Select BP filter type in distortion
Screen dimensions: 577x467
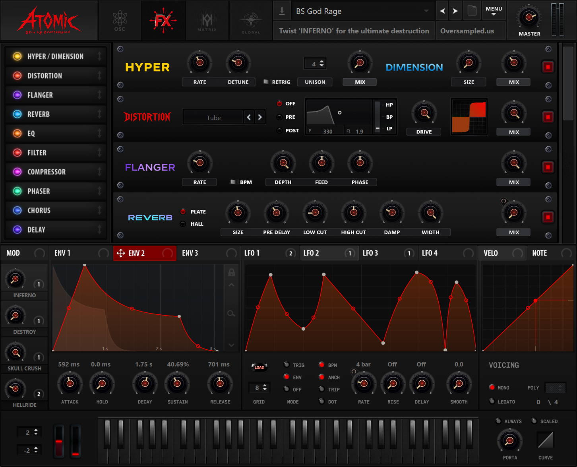tap(389, 117)
